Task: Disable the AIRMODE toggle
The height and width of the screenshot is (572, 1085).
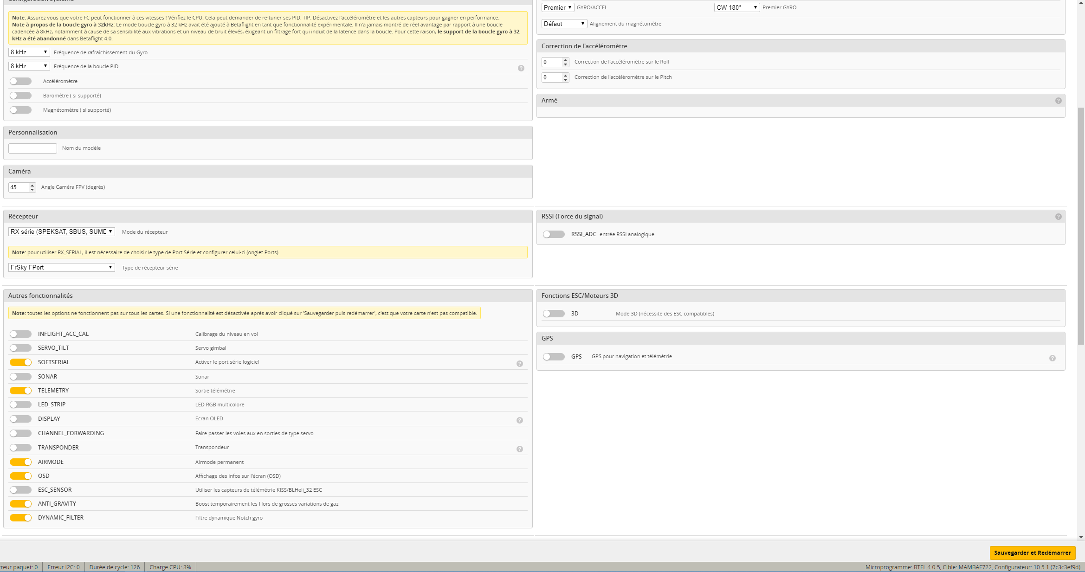Action: coord(21,462)
